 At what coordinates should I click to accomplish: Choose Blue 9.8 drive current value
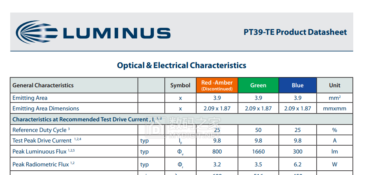click(298, 141)
